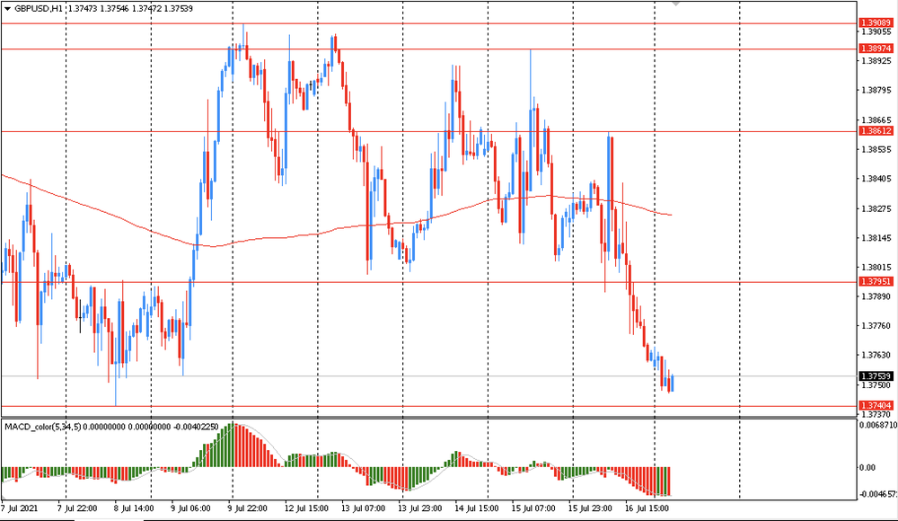Viewport: 898px width, 521px height.
Task: Click the 1.38405 price scale value
Action: point(875,179)
